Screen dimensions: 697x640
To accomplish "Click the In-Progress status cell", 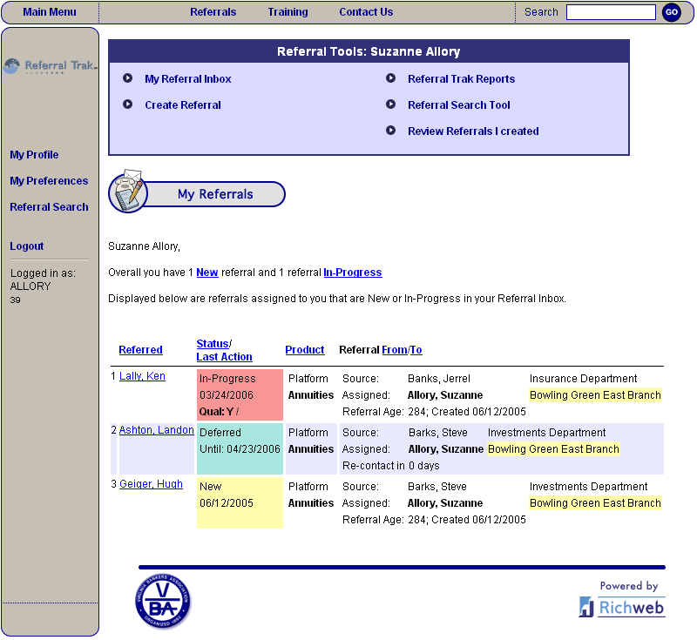I will point(240,394).
